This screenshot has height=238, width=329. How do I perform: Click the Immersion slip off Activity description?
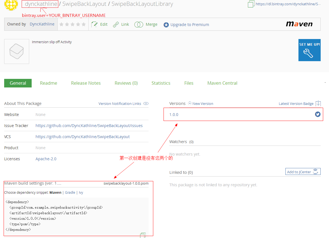[52, 42]
